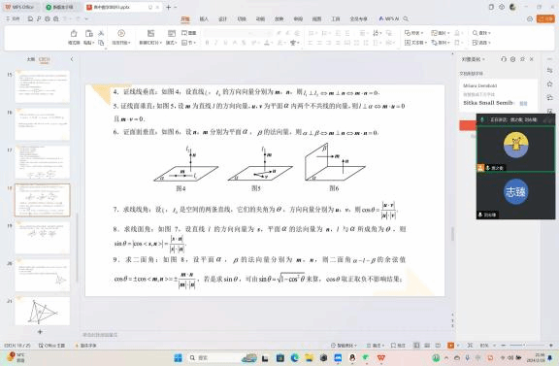The width and height of the screenshot is (559, 366).
Task: Open the Design ribbon tab
Action: [x=222, y=18]
